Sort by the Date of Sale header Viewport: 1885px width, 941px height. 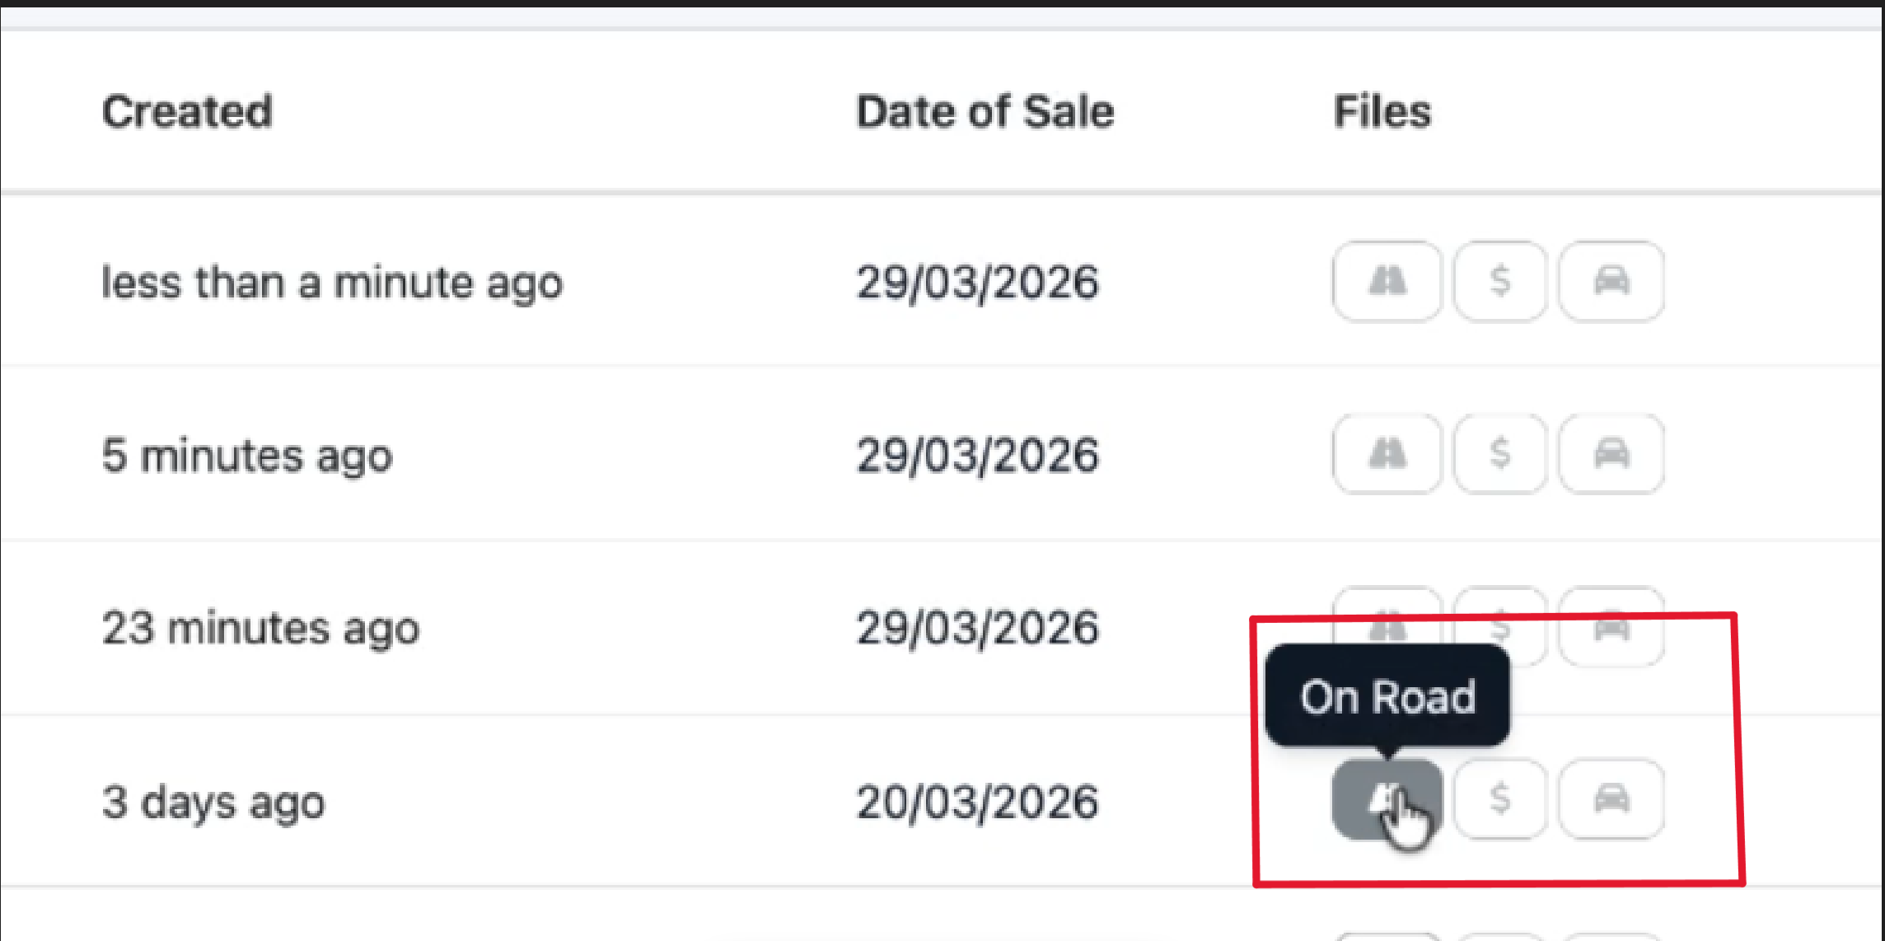pyautogui.click(x=985, y=111)
